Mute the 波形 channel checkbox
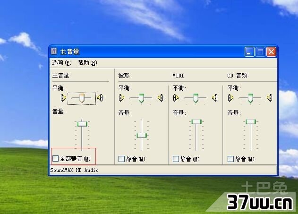 click(x=122, y=159)
